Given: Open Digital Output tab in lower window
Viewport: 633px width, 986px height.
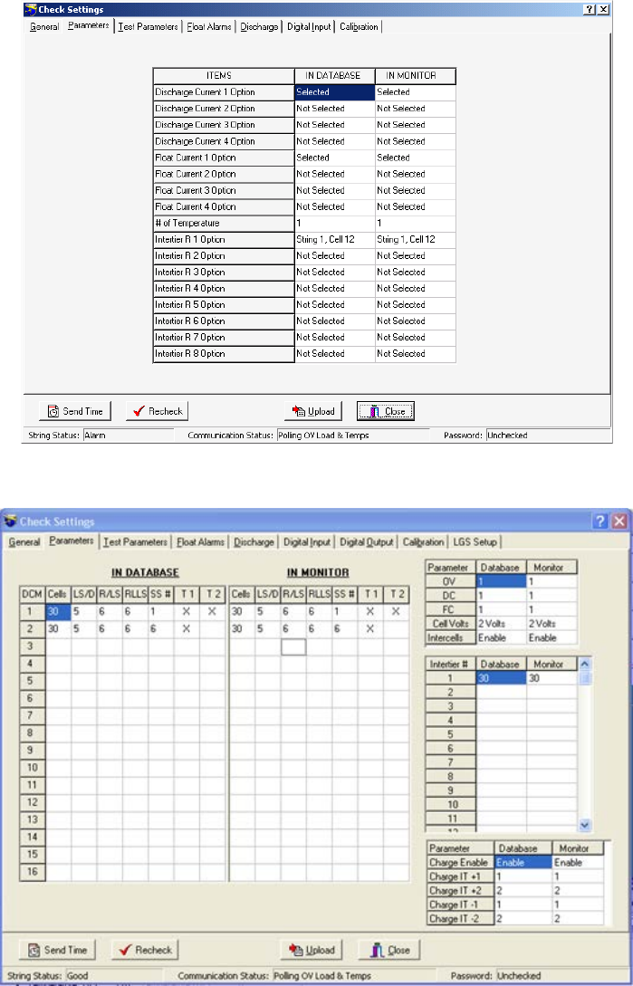Looking at the screenshot, I should point(366,542).
